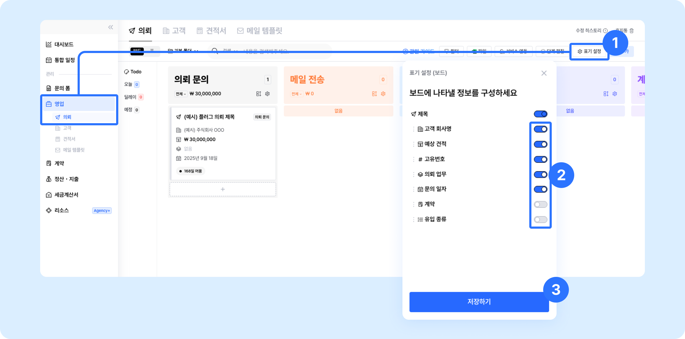Viewport: 685px width, 339px height.
Task: Switch to the 견적서 tab
Action: click(x=211, y=31)
